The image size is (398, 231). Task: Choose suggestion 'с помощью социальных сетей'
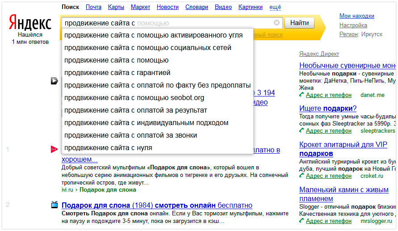click(157, 48)
